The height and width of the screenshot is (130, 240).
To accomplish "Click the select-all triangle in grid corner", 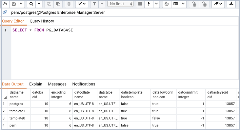I will point(5,98).
